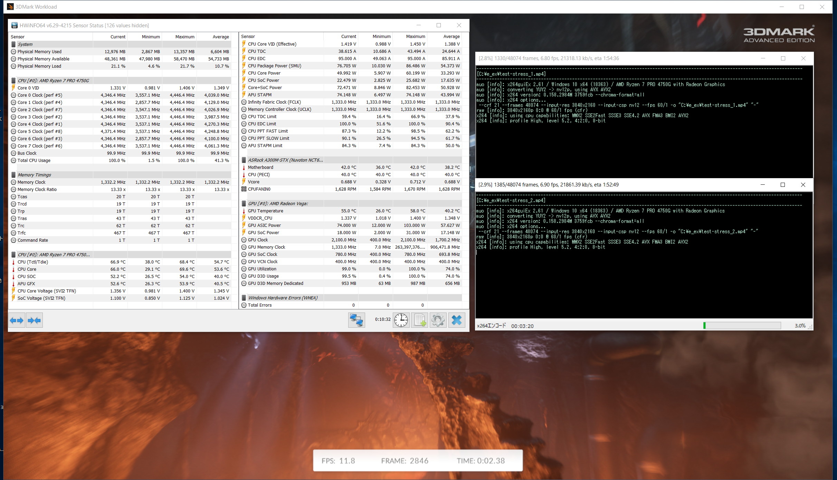Click the 3.0% encode progress percentage
The height and width of the screenshot is (480, 837).
pyautogui.click(x=800, y=326)
